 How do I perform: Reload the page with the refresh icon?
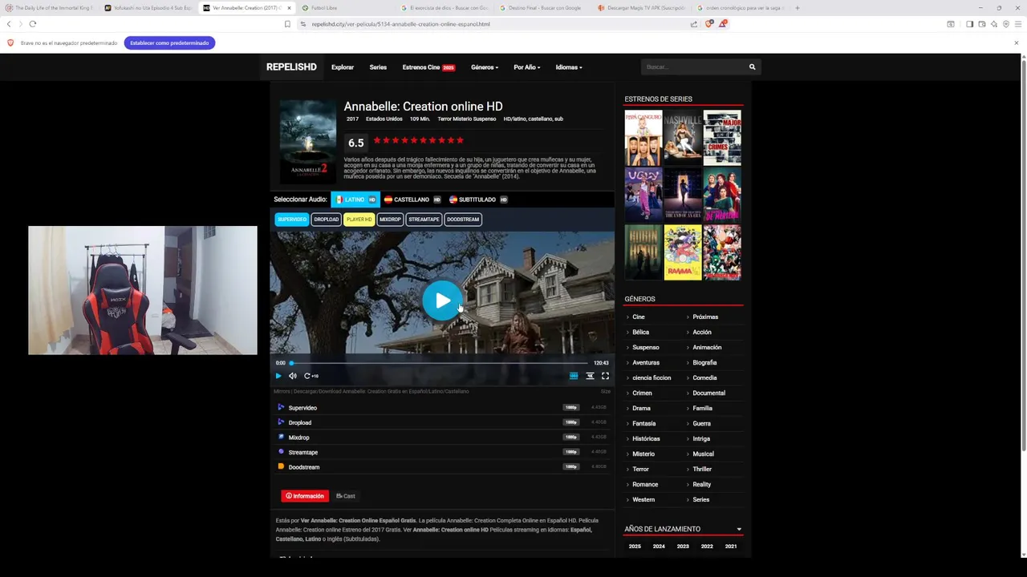pos(33,24)
